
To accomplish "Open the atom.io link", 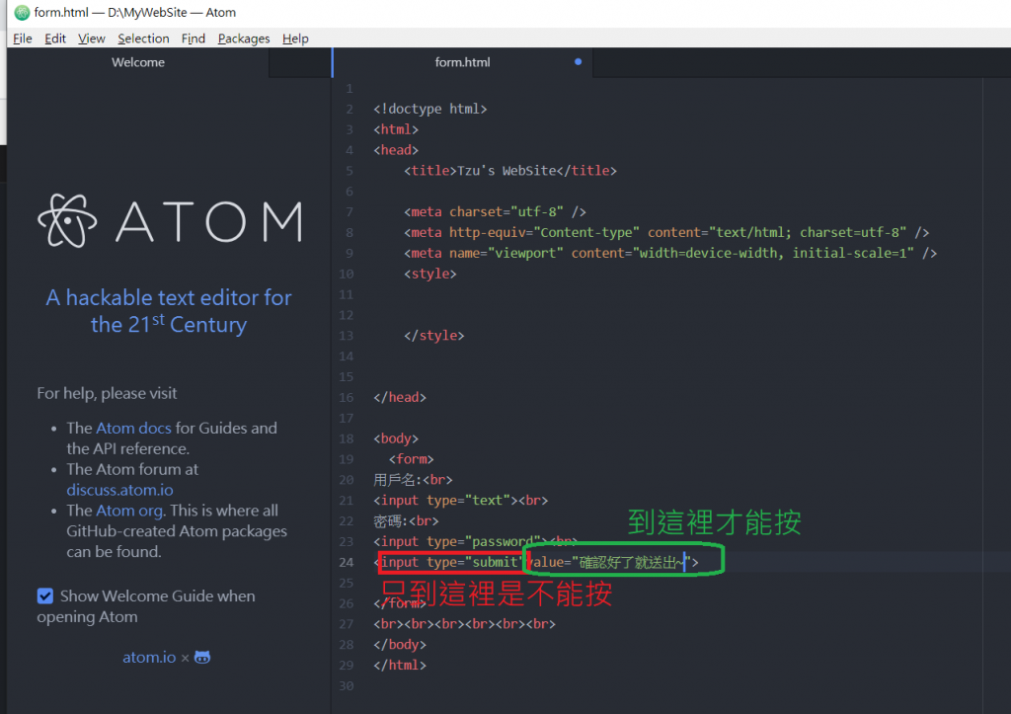I will [149, 658].
